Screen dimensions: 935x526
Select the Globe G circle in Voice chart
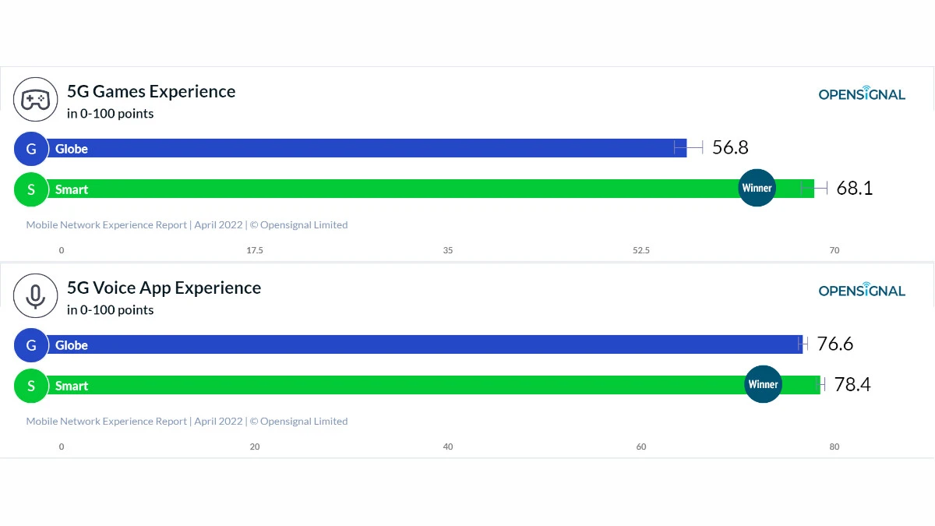coord(31,345)
